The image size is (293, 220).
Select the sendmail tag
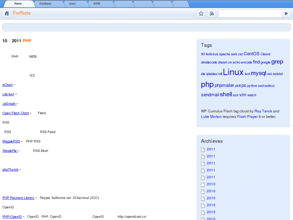pyautogui.click(x=210, y=95)
